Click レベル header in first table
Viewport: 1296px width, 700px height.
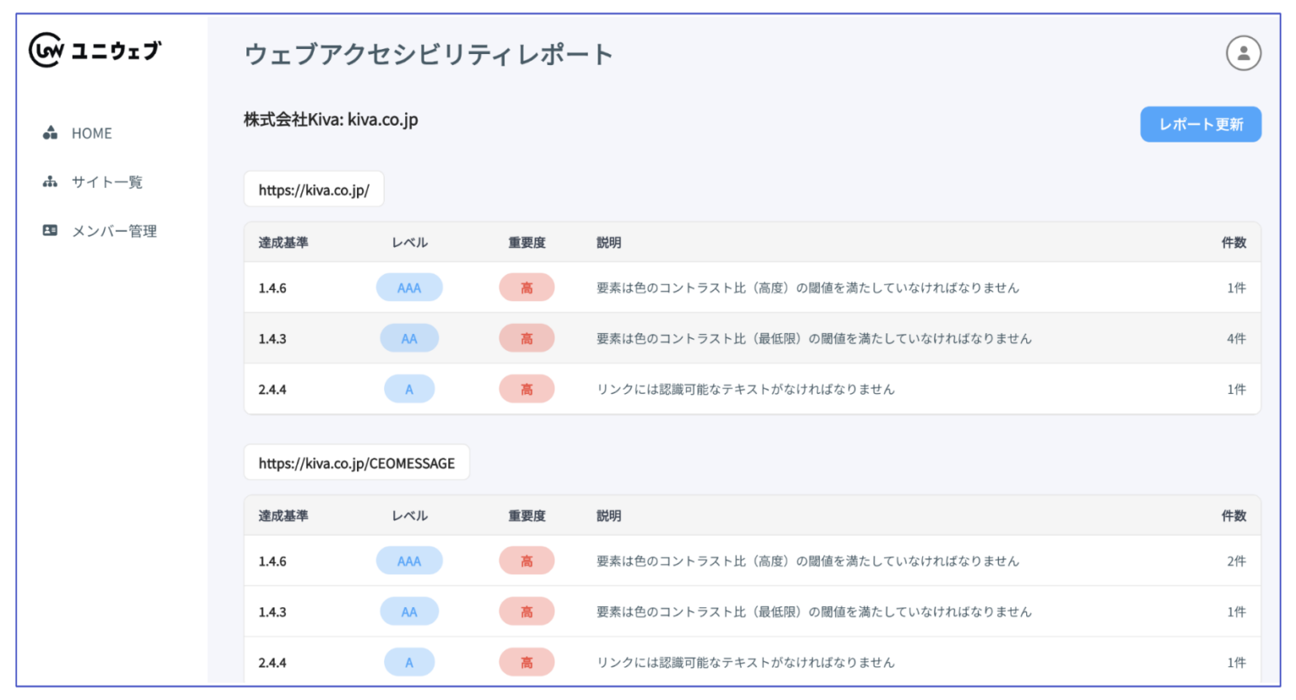coord(409,243)
